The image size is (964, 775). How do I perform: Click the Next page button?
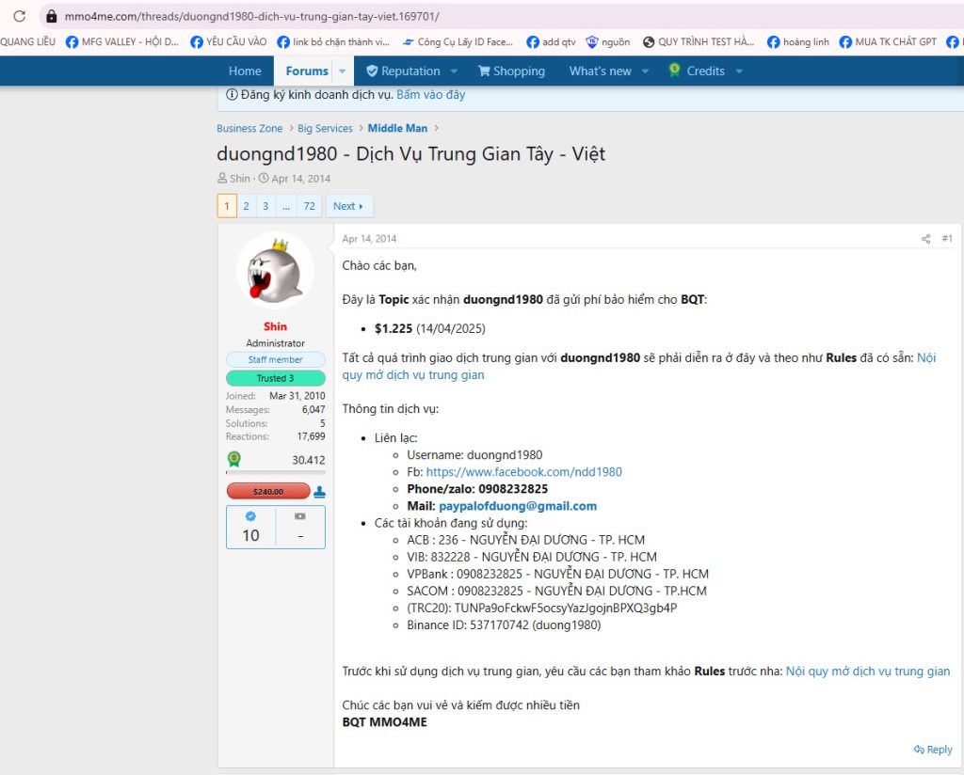[x=348, y=206]
